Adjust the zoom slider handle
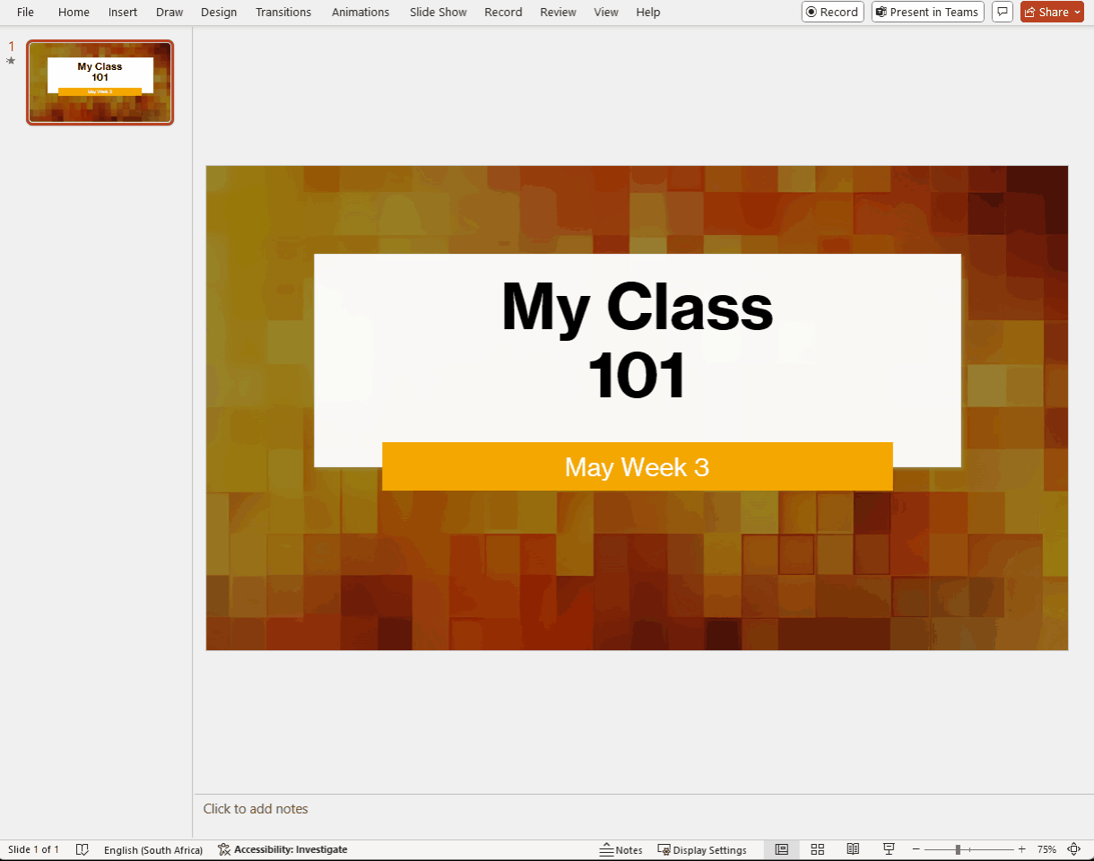Viewport: 1094px width, 861px height. [x=958, y=849]
